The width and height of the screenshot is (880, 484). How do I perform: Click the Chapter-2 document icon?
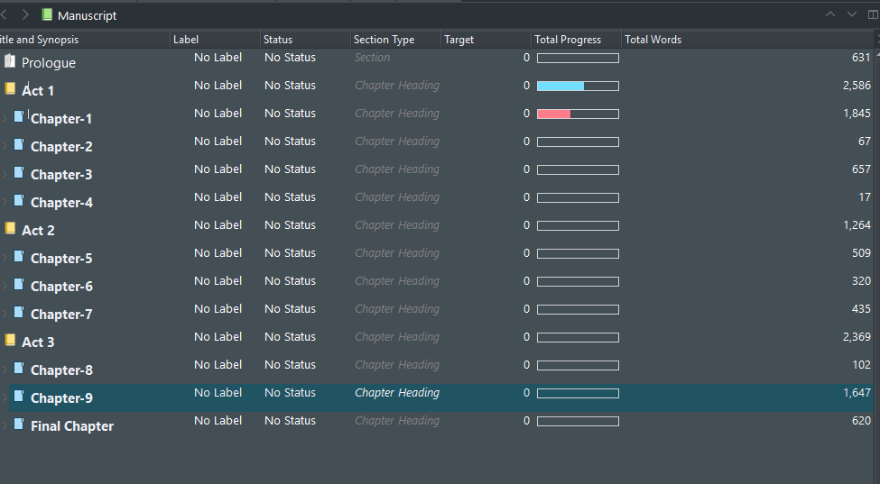19,144
